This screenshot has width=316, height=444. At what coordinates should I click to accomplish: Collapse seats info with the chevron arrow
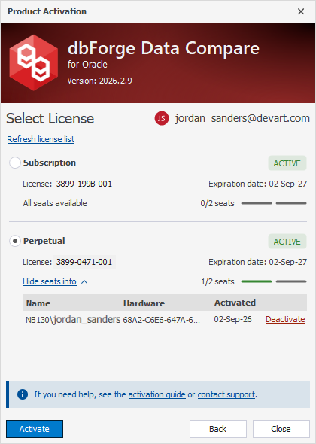(84, 281)
